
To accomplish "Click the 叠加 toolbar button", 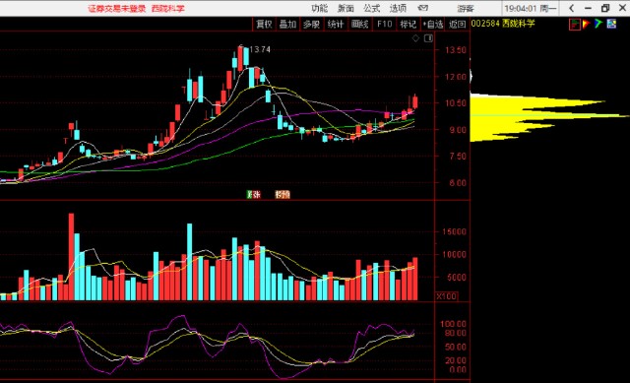I will (x=287, y=24).
